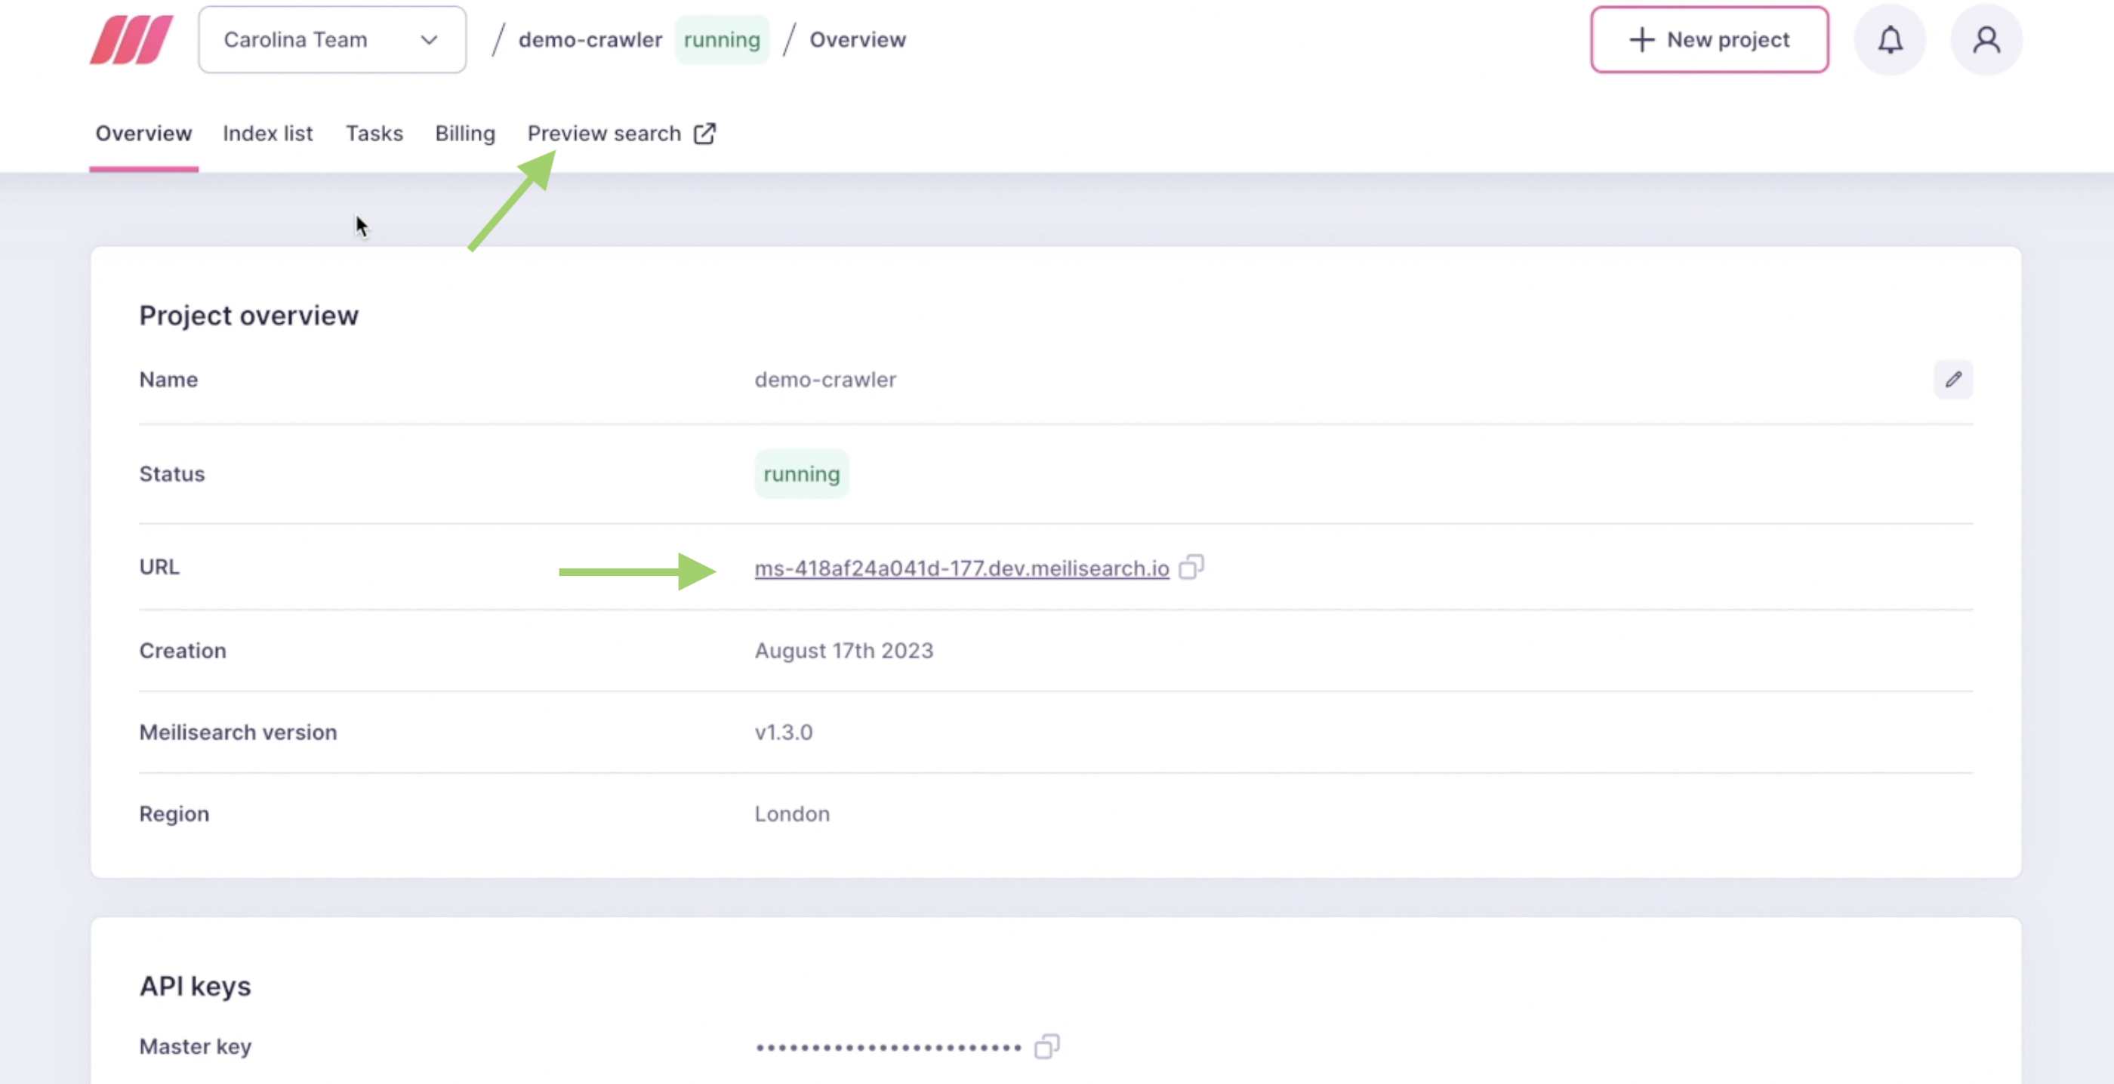Screen dimensions: 2114x1084
Task: Select the demo-crawler name value
Action: coord(825,379)
